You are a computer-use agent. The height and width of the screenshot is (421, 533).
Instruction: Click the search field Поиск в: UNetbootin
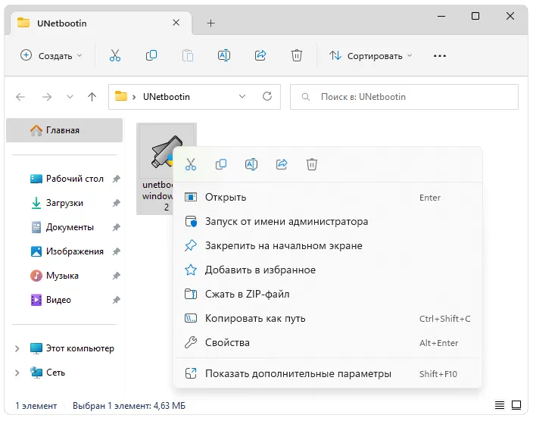point(404,97)
